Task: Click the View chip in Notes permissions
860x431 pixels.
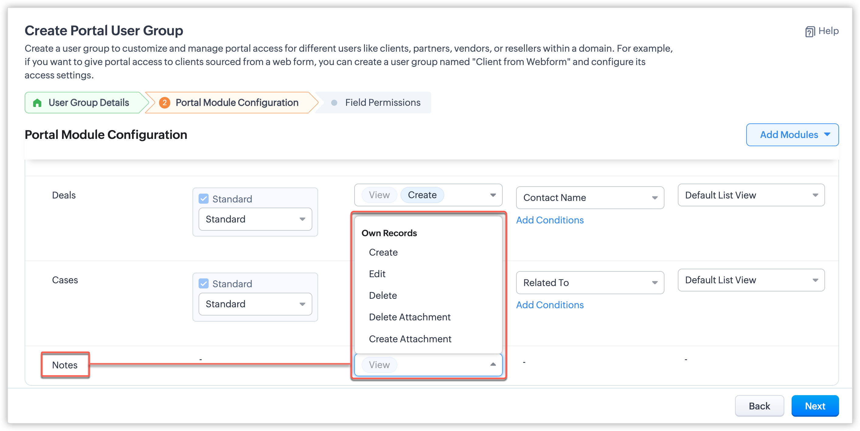Action: click(379, 365)
